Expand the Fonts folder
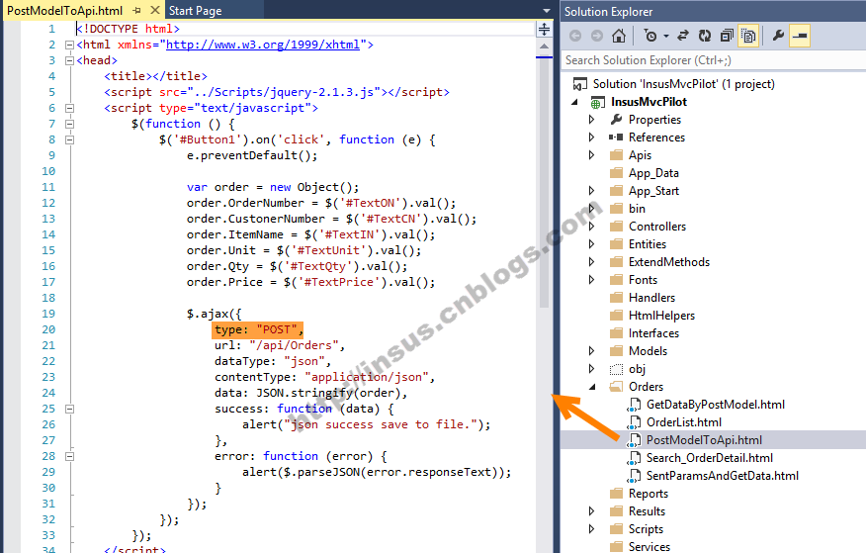This screenshot has width=866, height=553. tap(591, 280)
